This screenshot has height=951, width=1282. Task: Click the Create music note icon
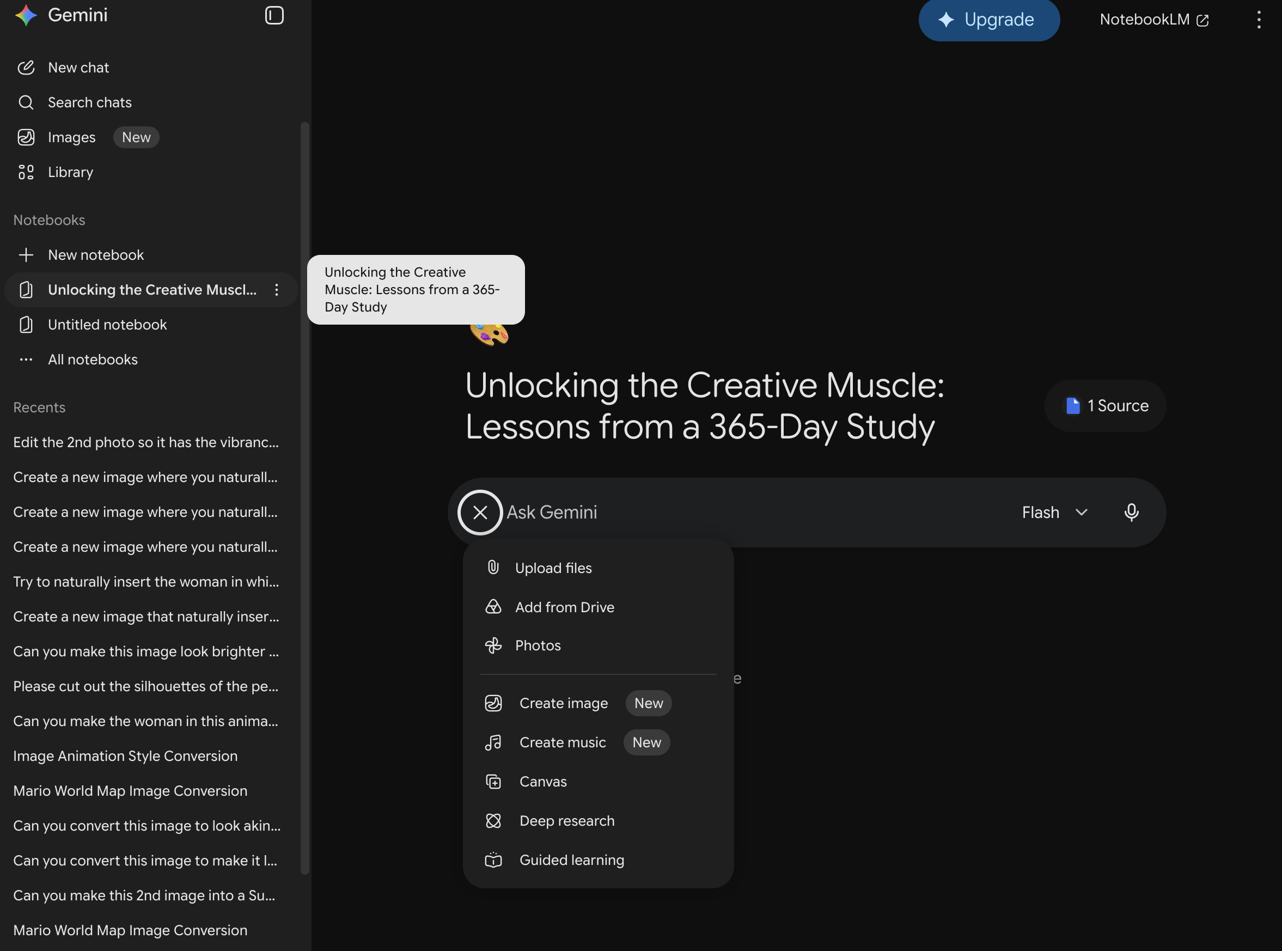coord(493,742)
